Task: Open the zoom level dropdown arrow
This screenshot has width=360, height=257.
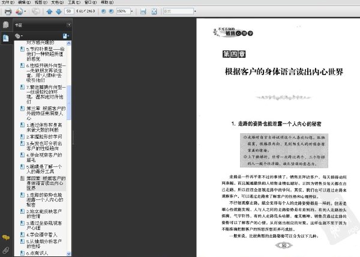Action: point(132,11)
